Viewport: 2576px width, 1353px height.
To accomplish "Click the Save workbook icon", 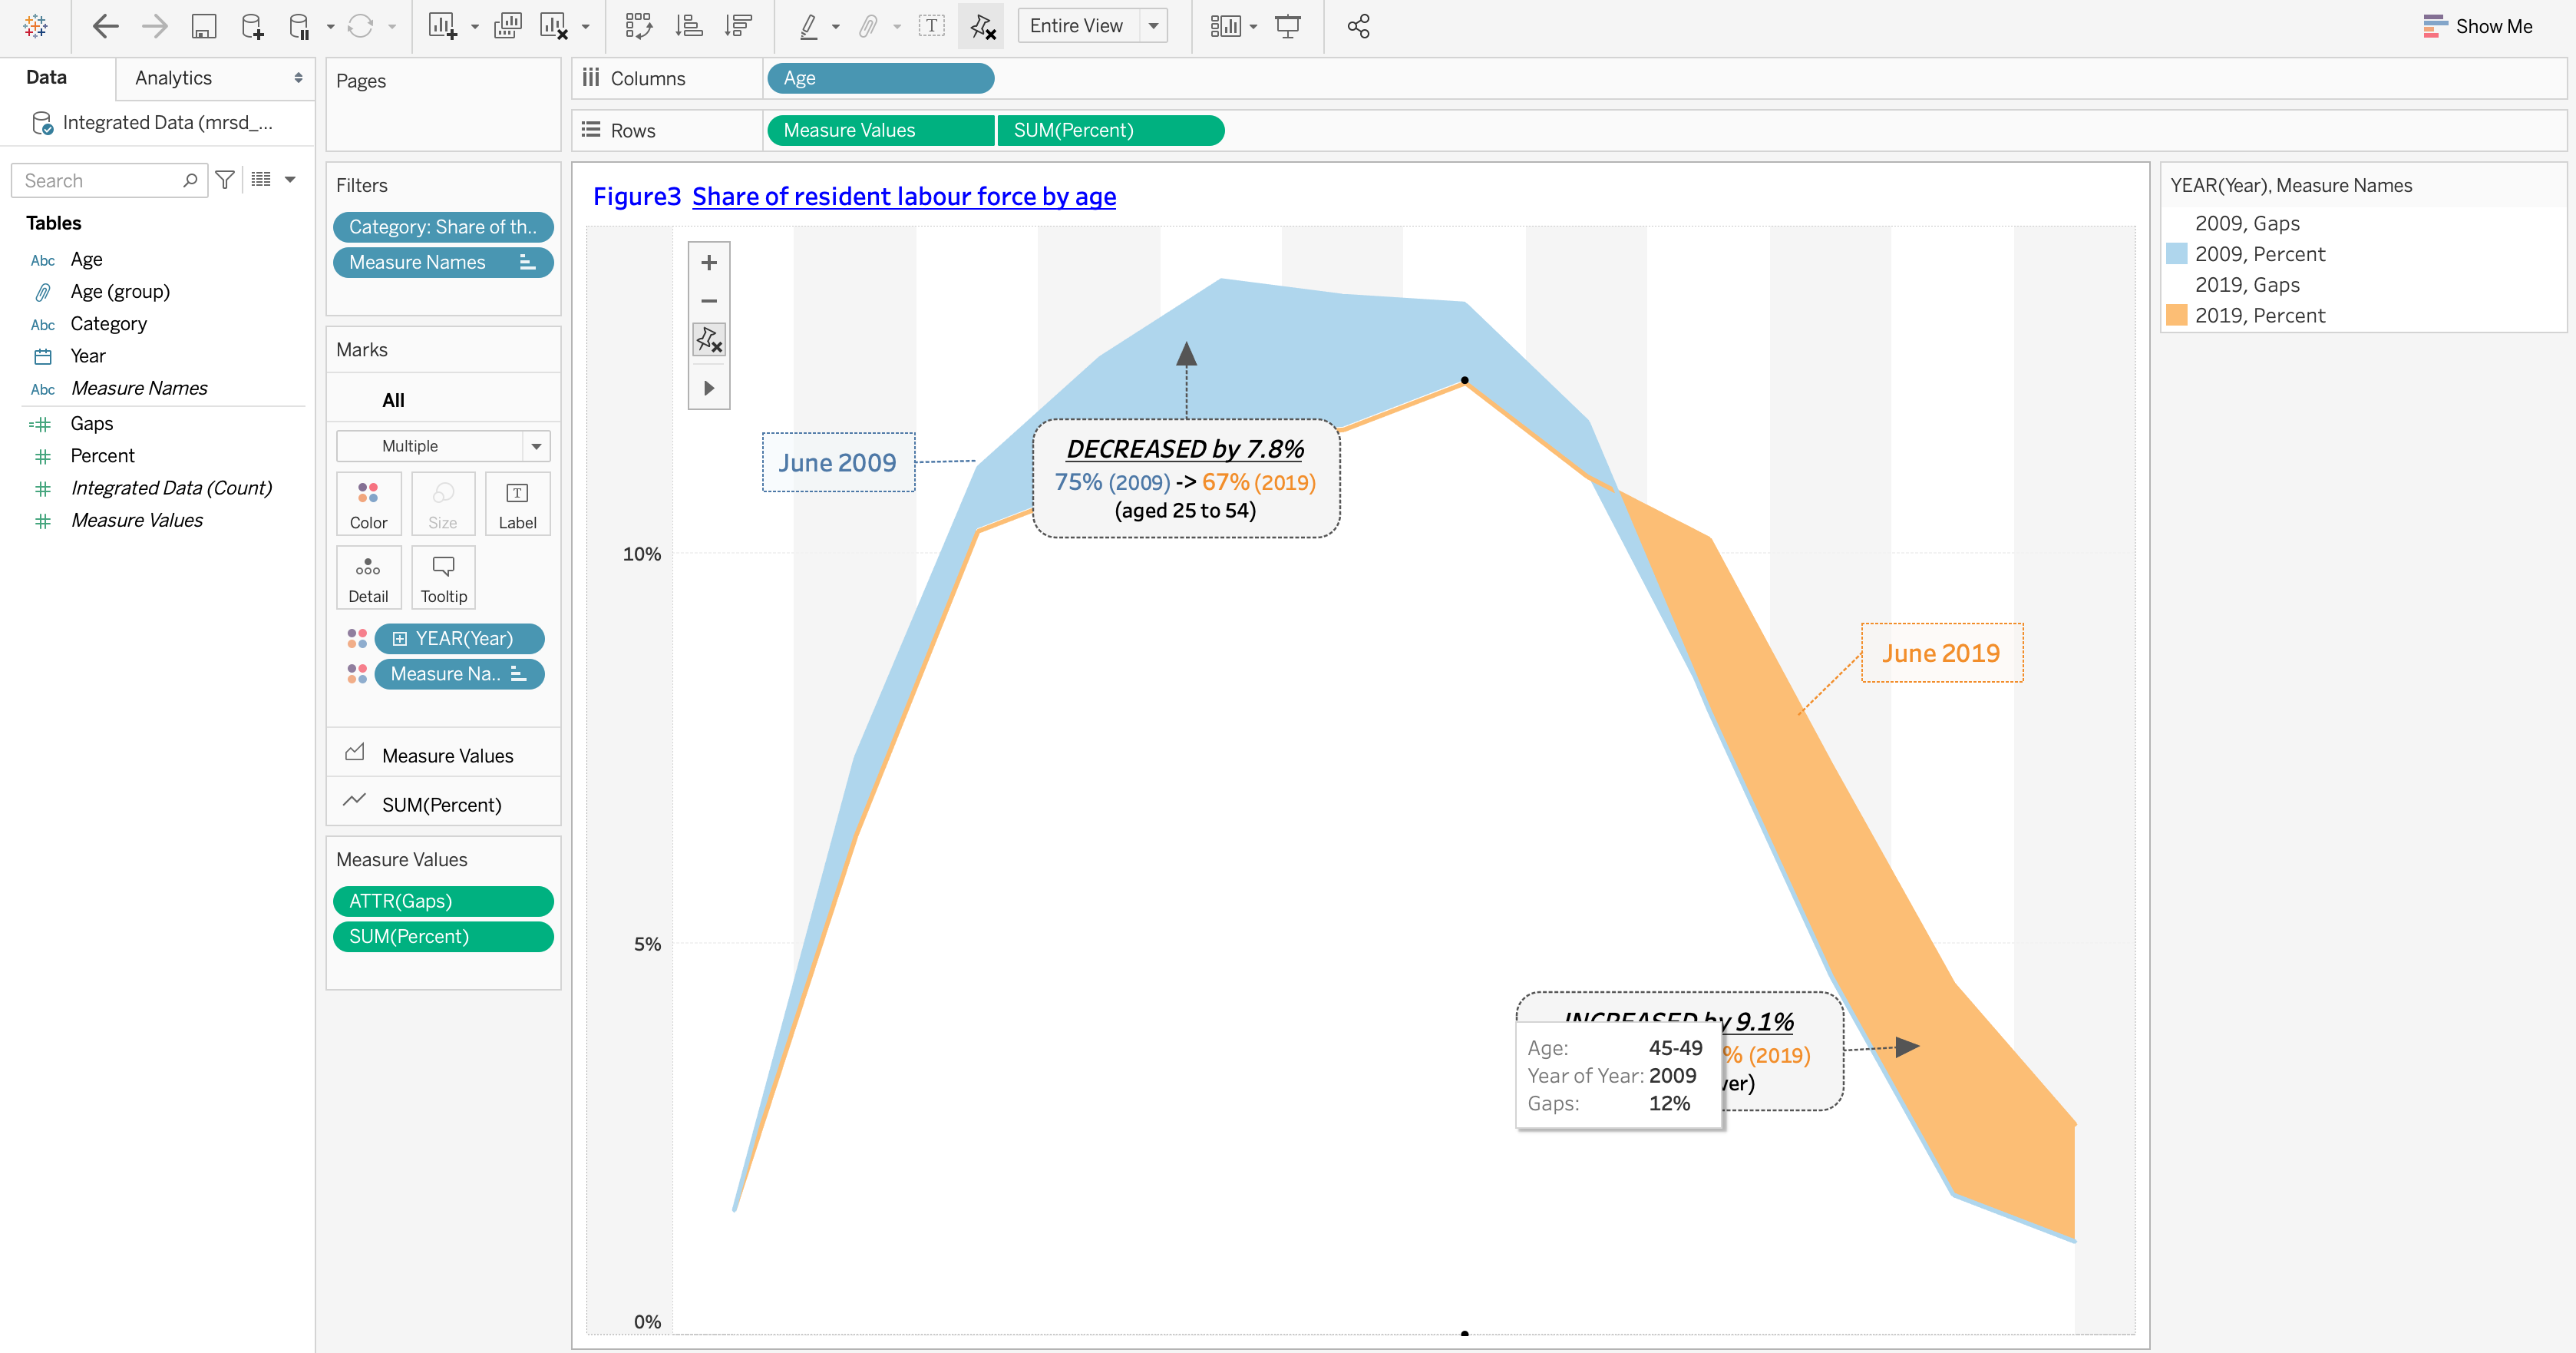I will [x=203, y=26].
